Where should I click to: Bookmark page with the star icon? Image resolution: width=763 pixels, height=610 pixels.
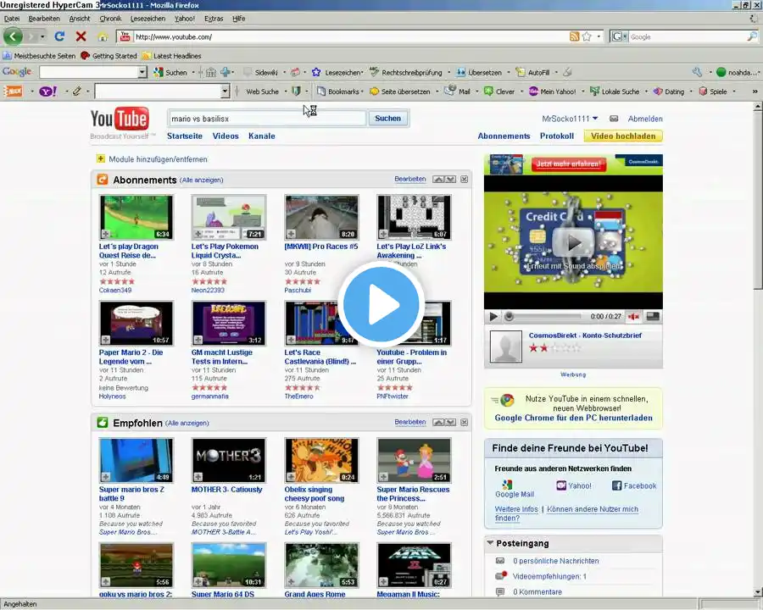(587, 36)
